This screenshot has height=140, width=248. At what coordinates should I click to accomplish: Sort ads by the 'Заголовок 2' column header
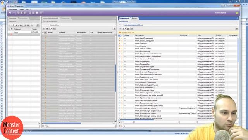(188, 35)
